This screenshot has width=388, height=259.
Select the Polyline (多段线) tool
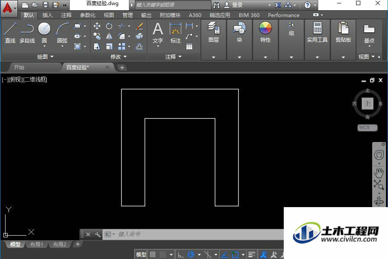27,33
